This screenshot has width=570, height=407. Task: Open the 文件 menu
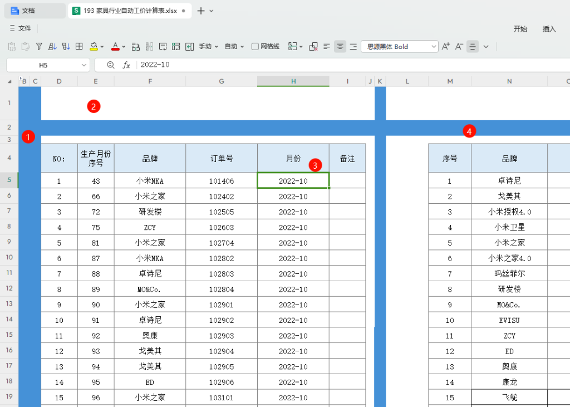tap(21, 28)
